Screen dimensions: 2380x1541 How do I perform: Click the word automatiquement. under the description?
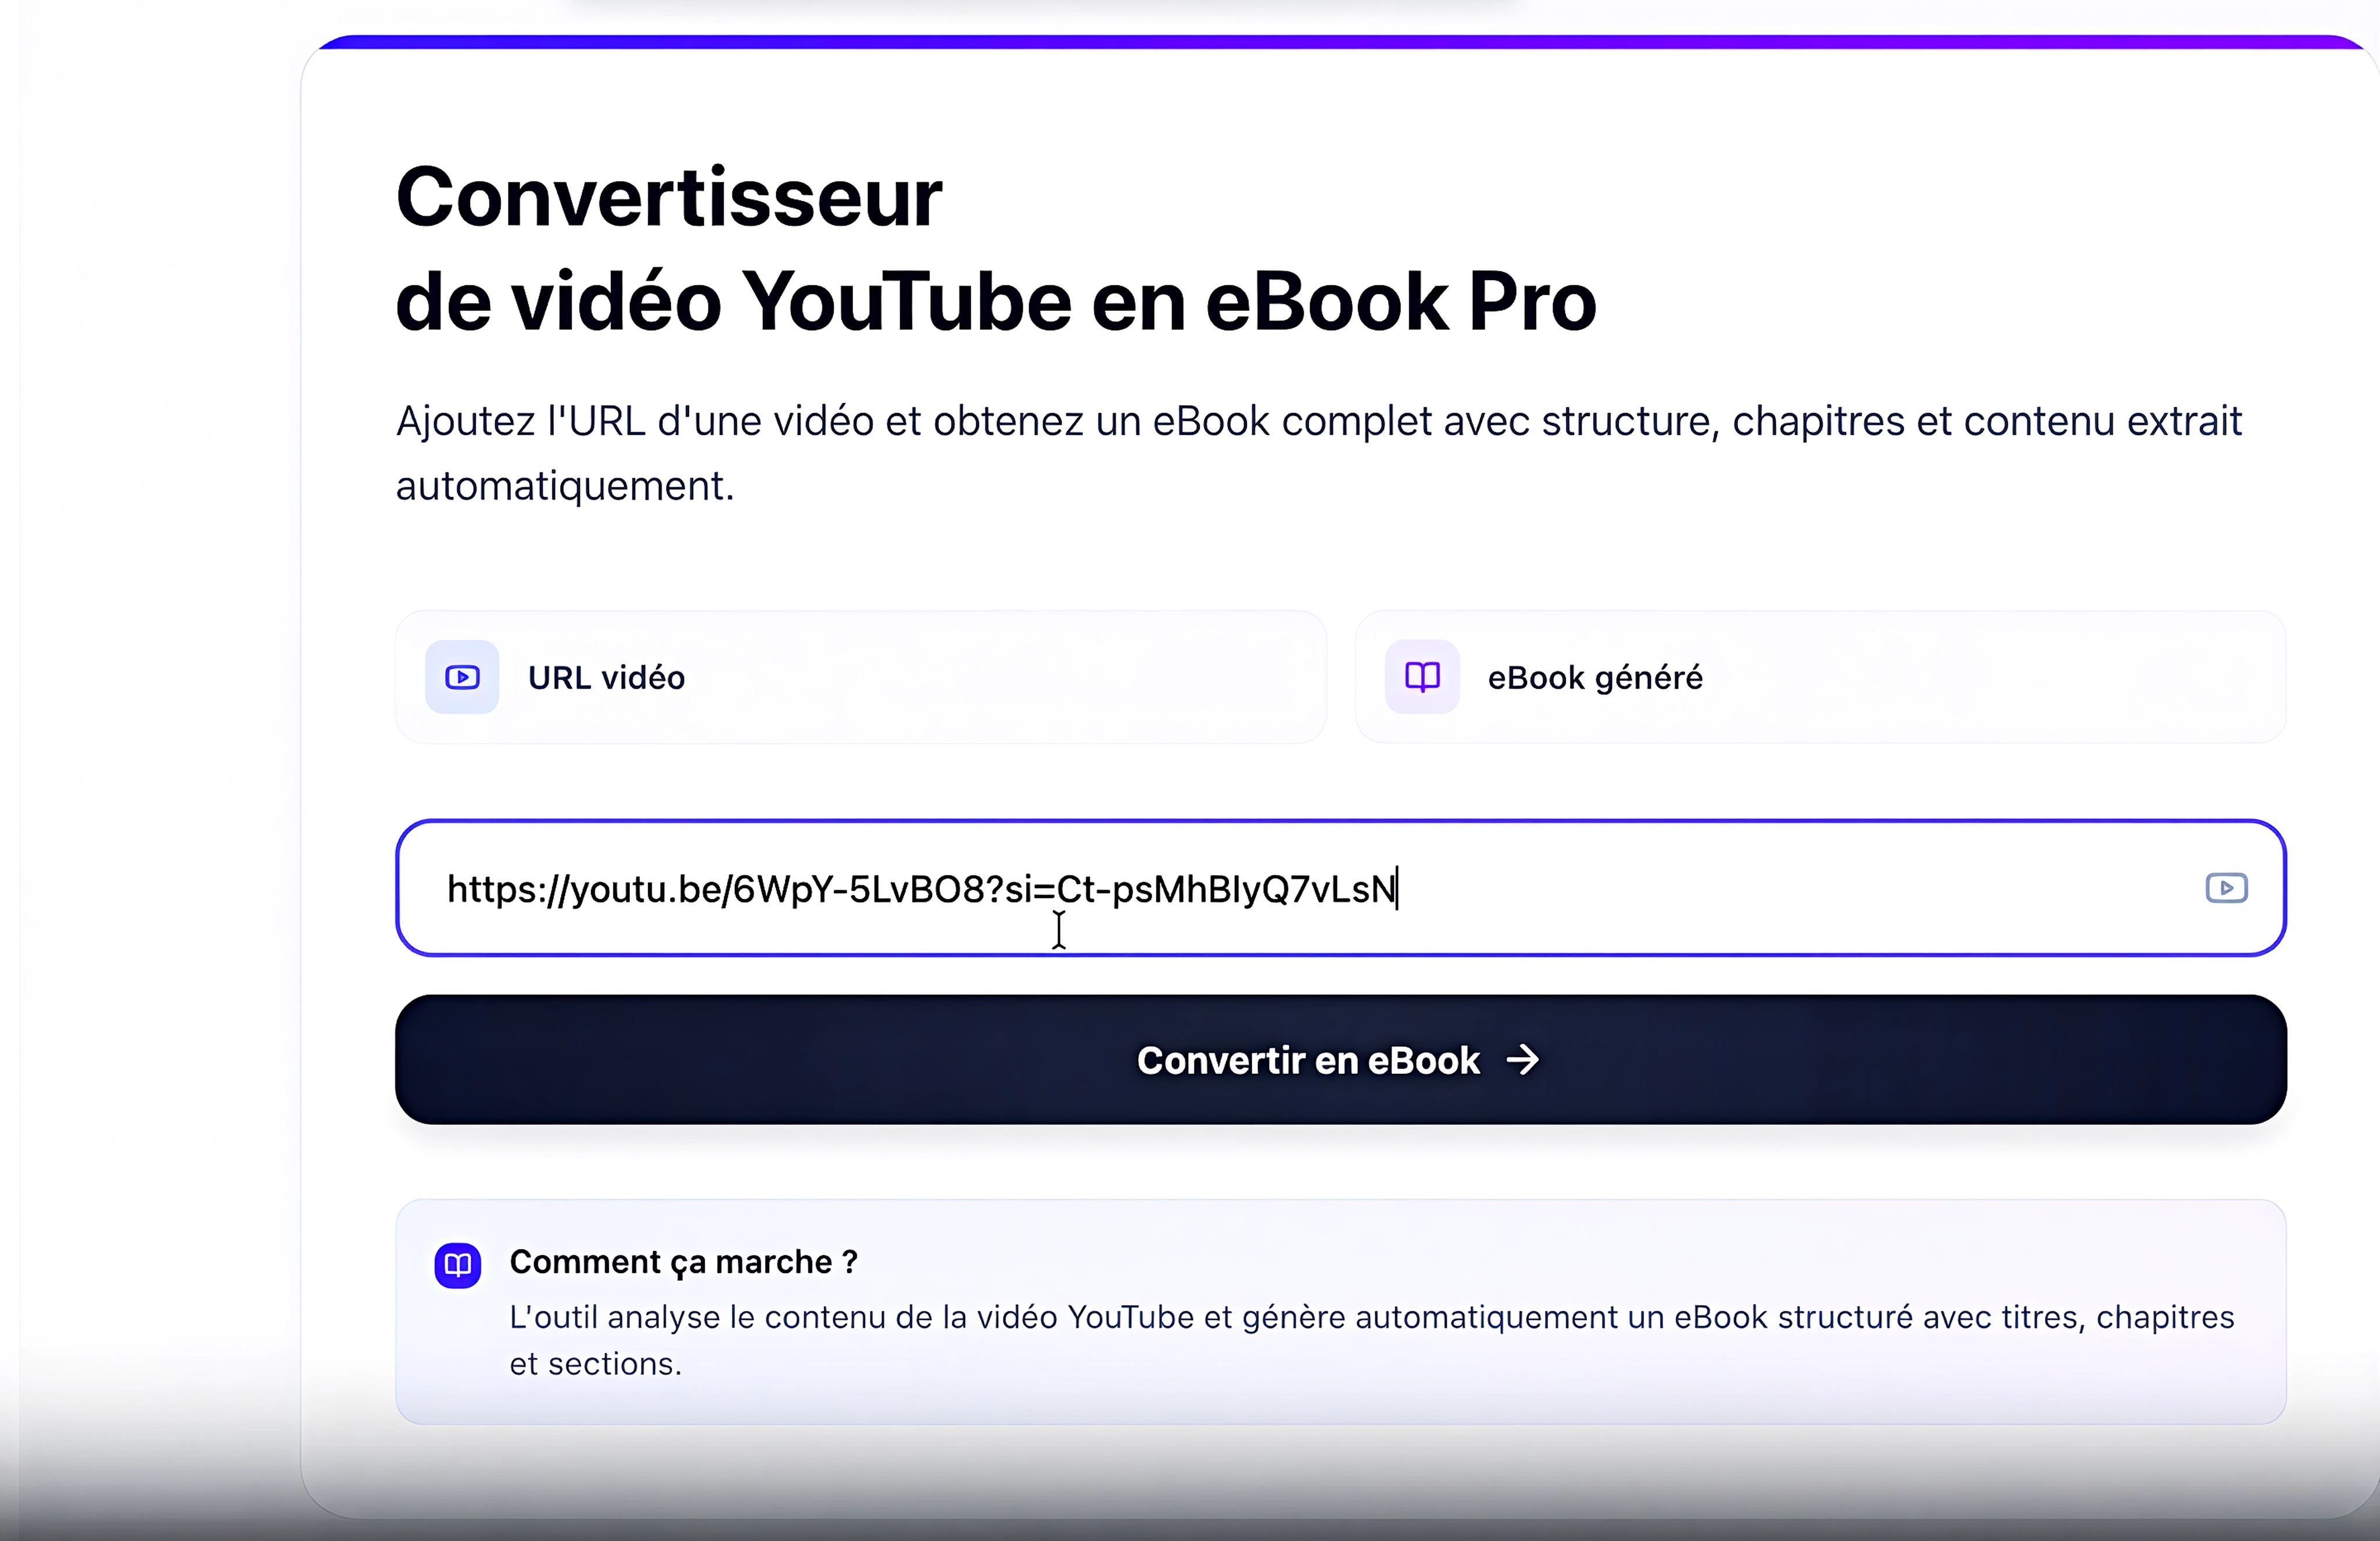pyautogui.click(x=565, y=486)
